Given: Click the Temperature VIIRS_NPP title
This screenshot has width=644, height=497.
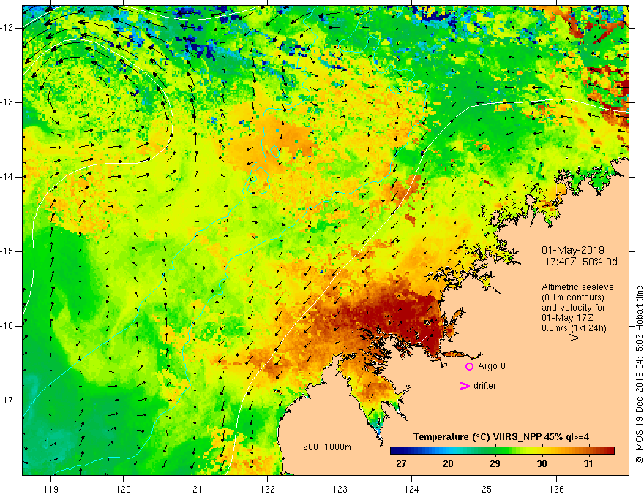Looking at the screenshot, I should [501, 437].
